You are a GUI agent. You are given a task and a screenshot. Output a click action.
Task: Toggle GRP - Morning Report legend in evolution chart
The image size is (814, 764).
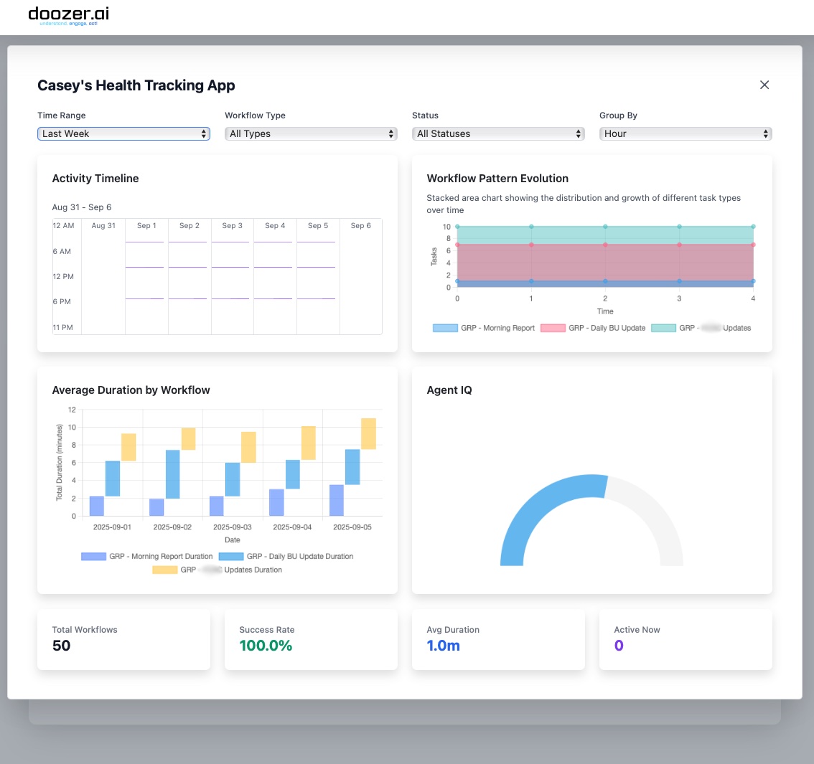click(x=484, y=328)
